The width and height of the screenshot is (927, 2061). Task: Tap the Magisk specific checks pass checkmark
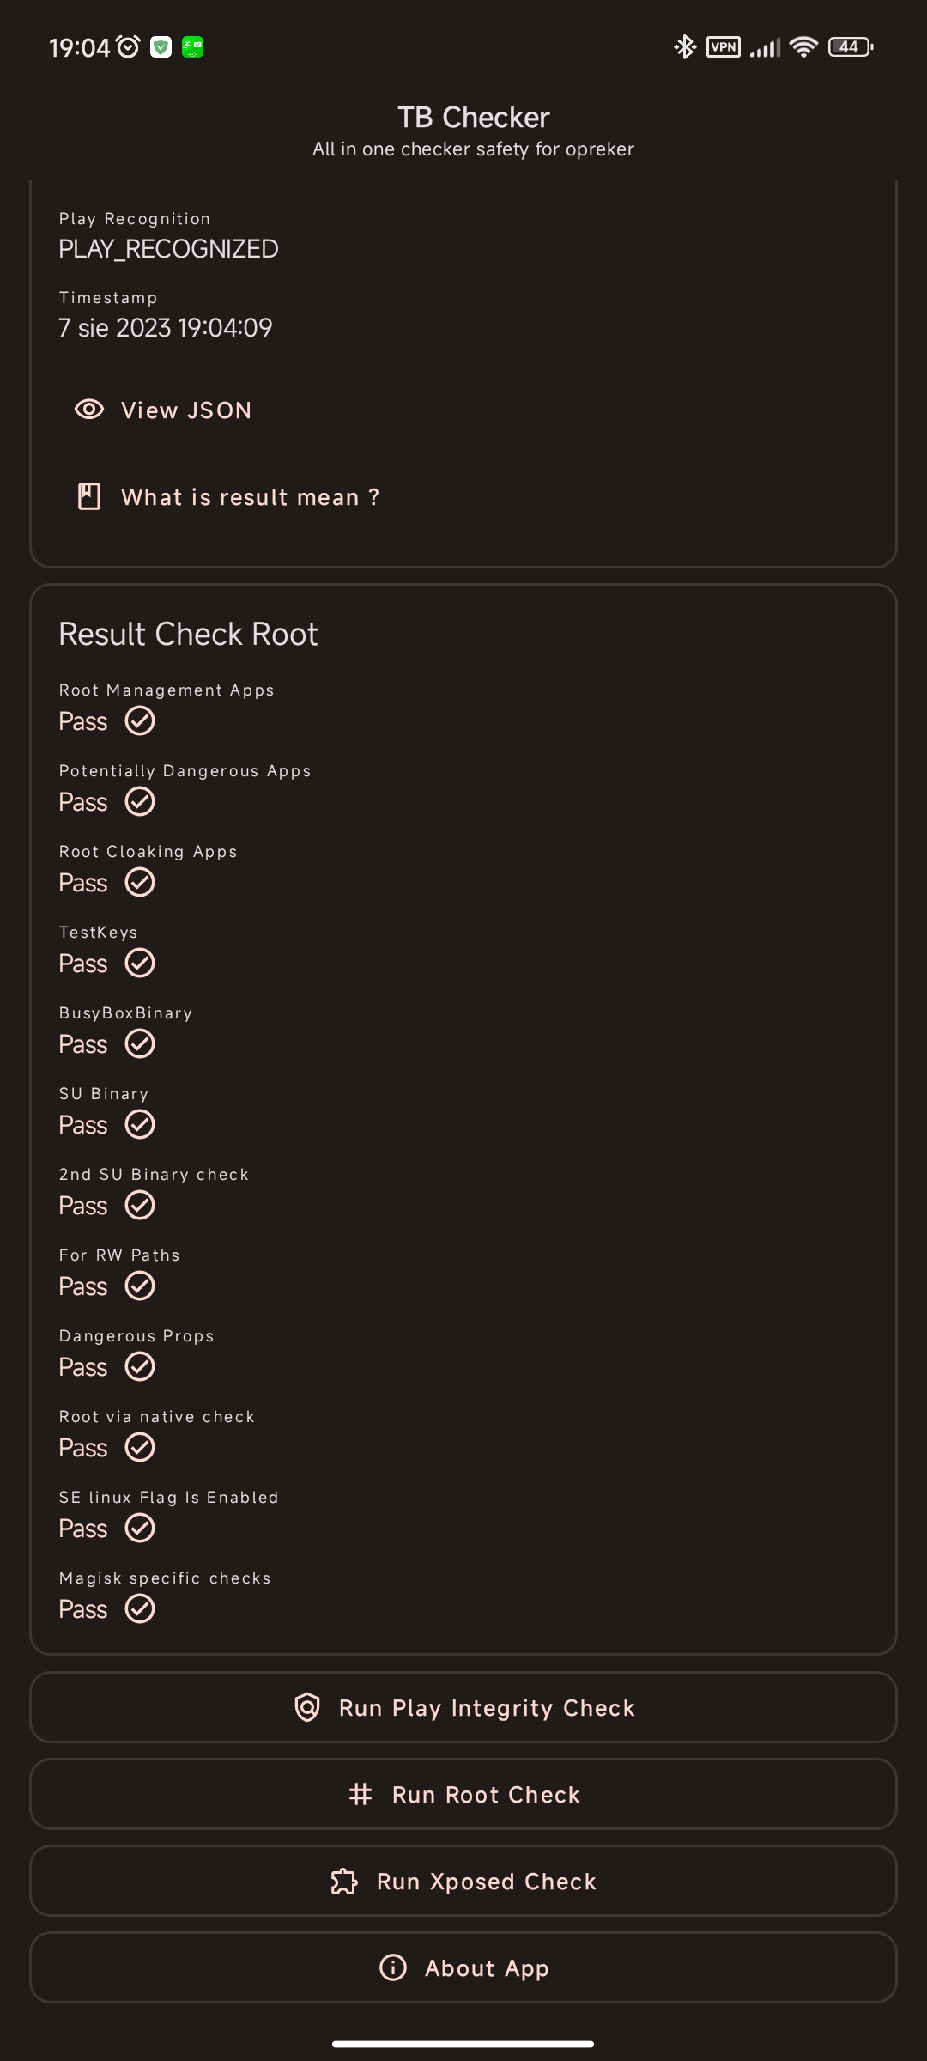pyautogui.click(x=140, y=1608)
